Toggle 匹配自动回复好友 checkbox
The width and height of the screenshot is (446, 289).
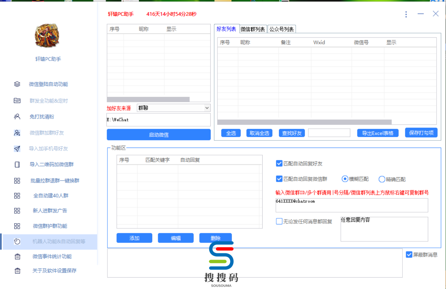click(x=279, y=163)
